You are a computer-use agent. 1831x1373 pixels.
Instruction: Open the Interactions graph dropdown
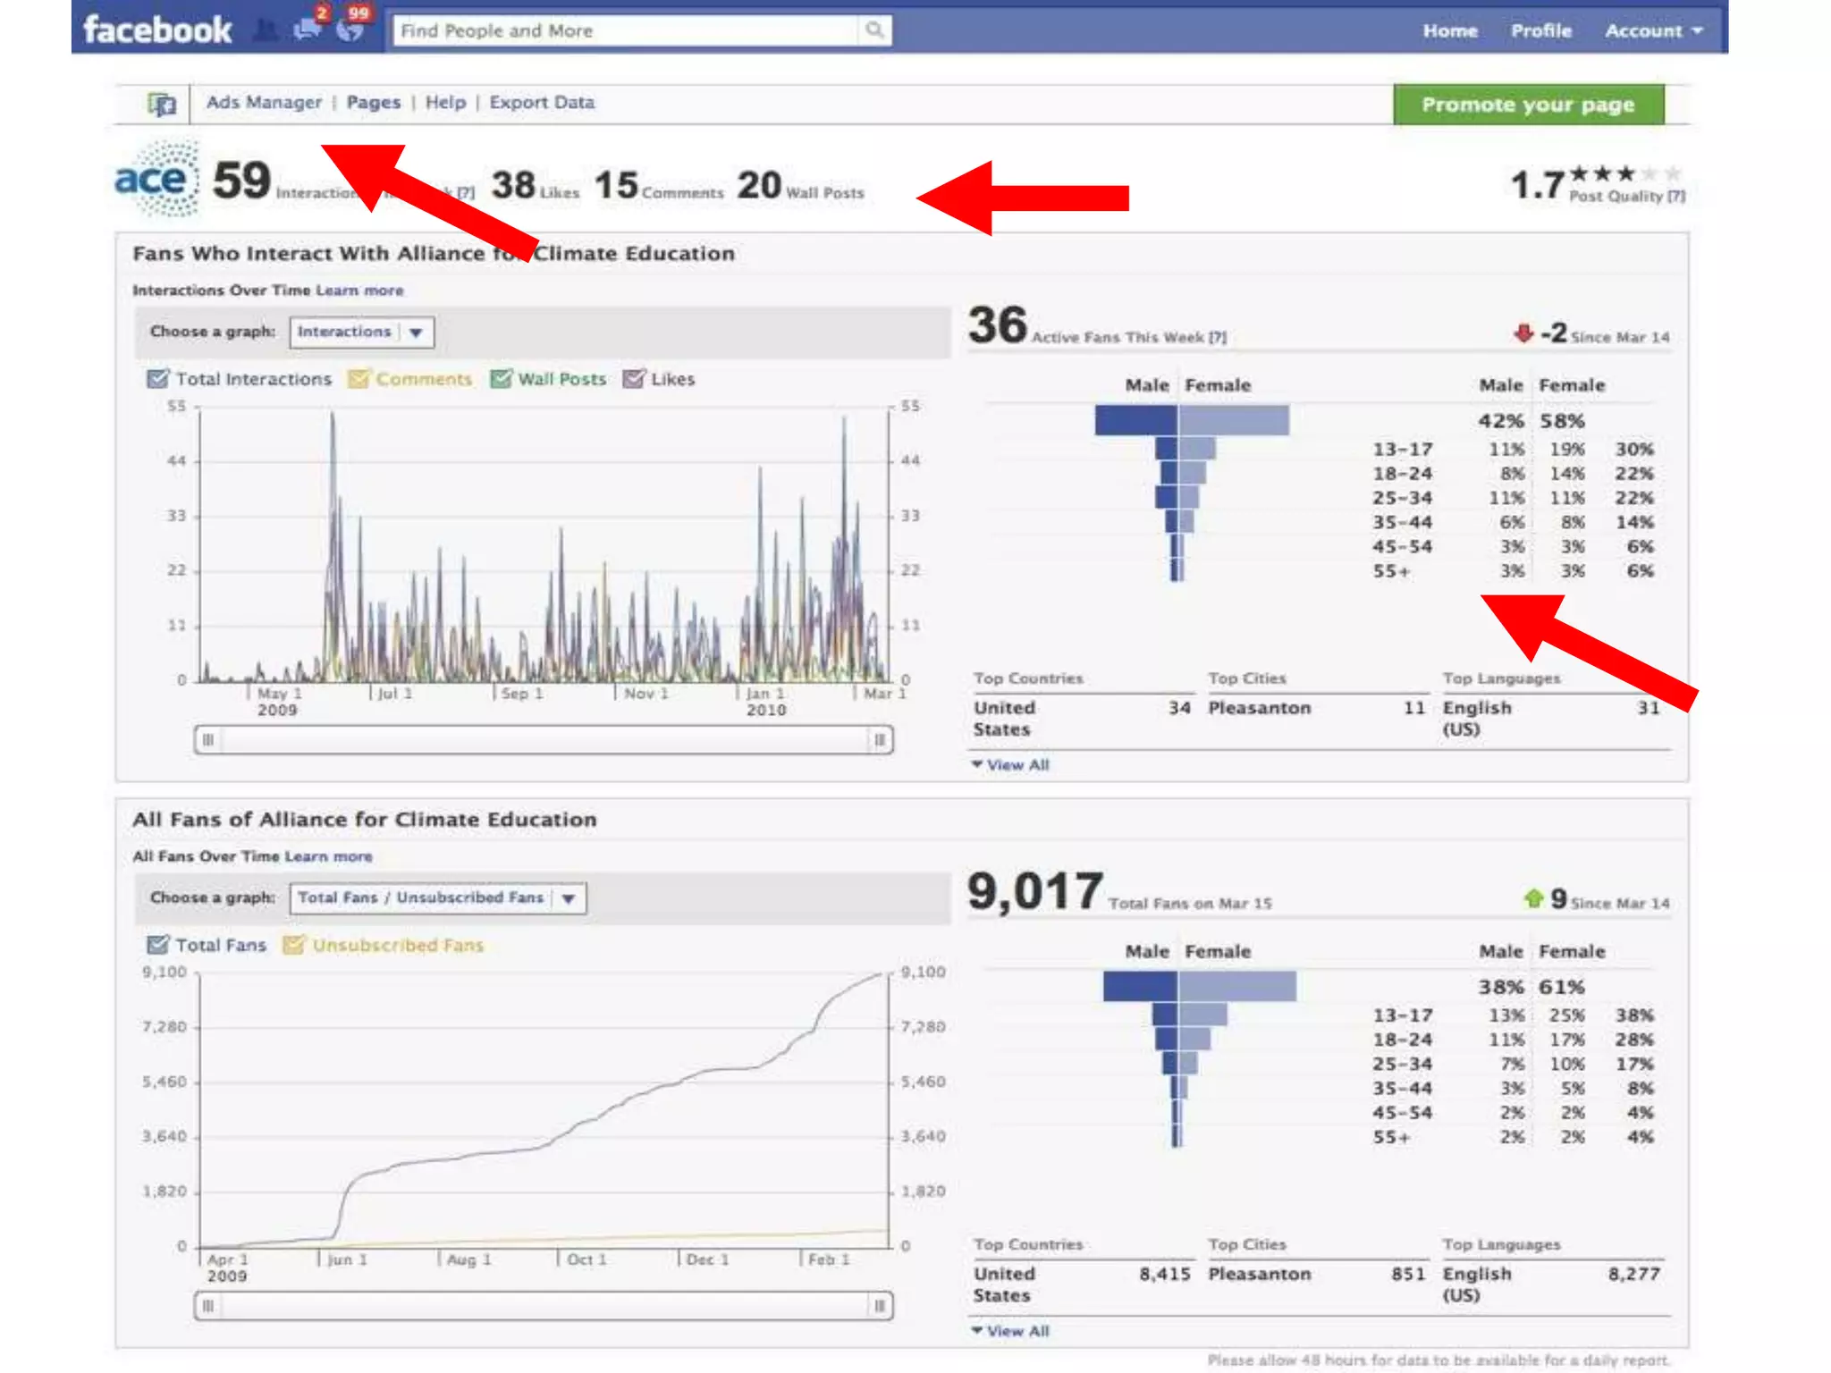(362, 332)
